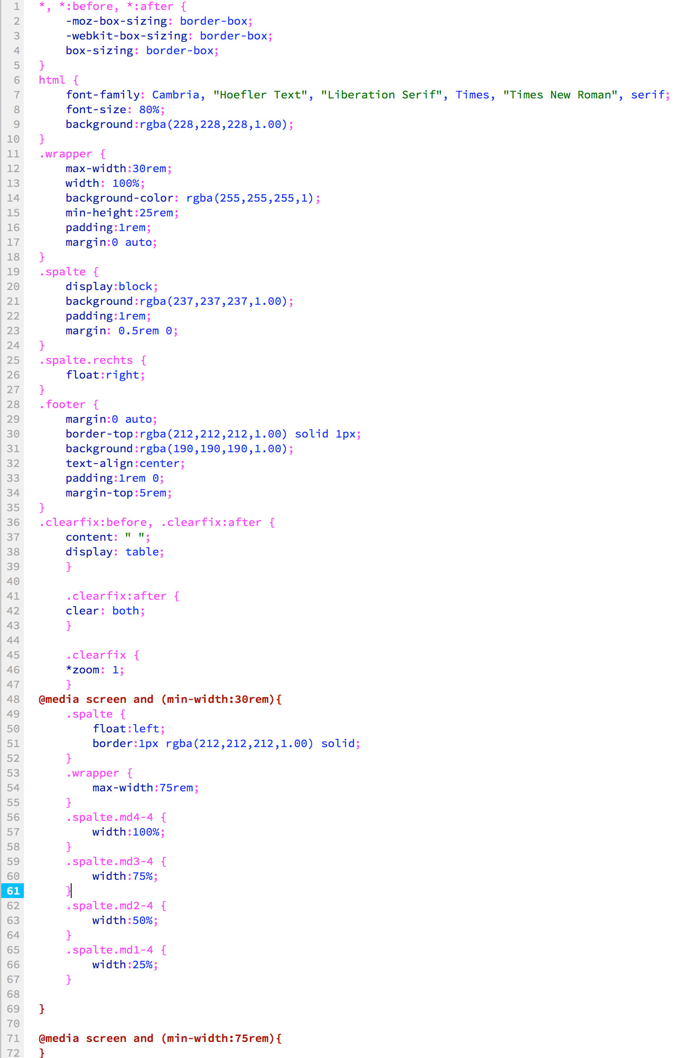The image size is (699, 1058).
Task: Click 'background:rgba(190,190,190,1.00);' line
Action: (180, 449)
